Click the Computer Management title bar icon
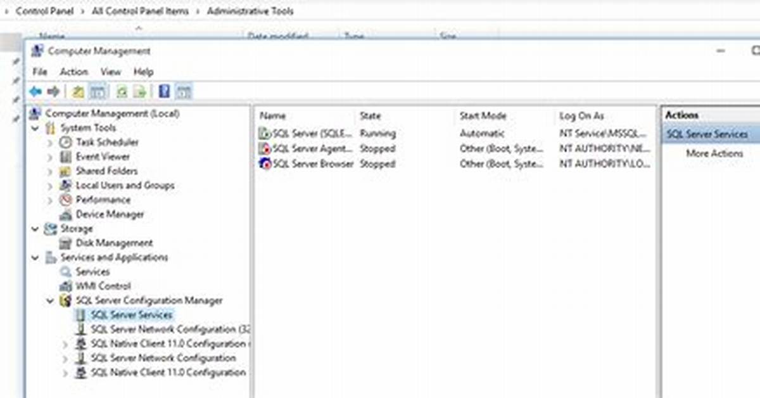This screenshot has height=398, width=760. click(37, 51)
